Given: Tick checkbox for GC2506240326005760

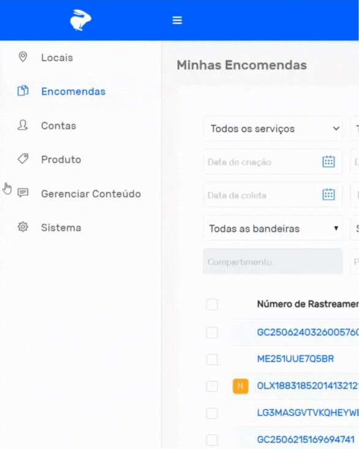Looking at the screenshot, I should (212, 333).
